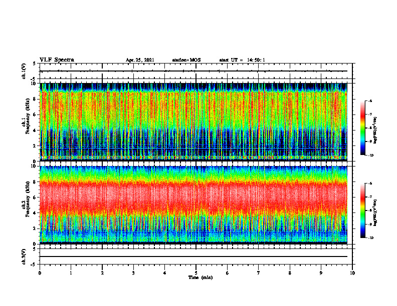Click time axis tick label "0"
This screenshot has width=397, height=306.
click(x=40, y=273)
